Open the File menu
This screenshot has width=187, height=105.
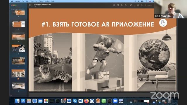(23, 1)
